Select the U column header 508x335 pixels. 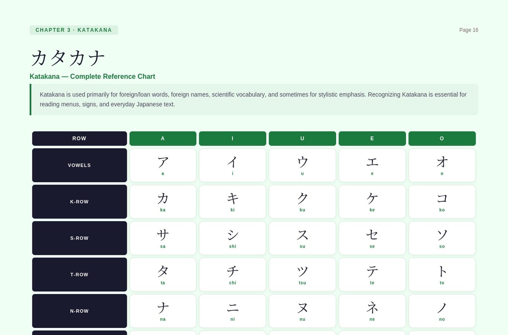tap(302, 138)
